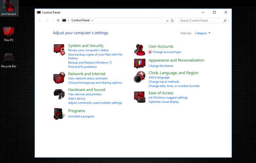256x163 pixels.
Task: Click the Appearance and Personalization icon
Action: [140, 63]
